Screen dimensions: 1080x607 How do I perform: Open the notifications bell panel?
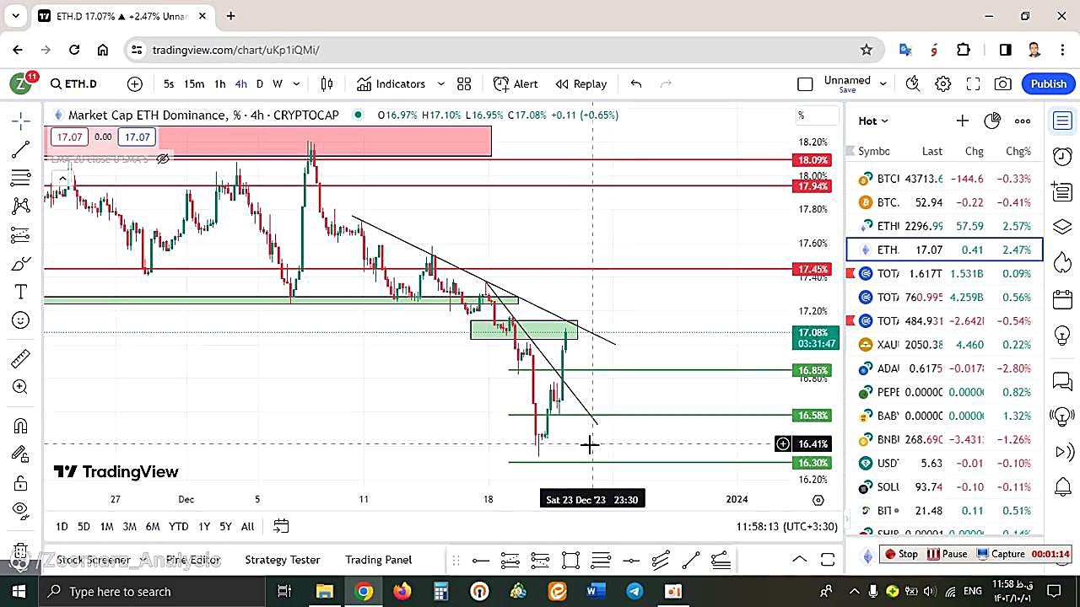1062,486
